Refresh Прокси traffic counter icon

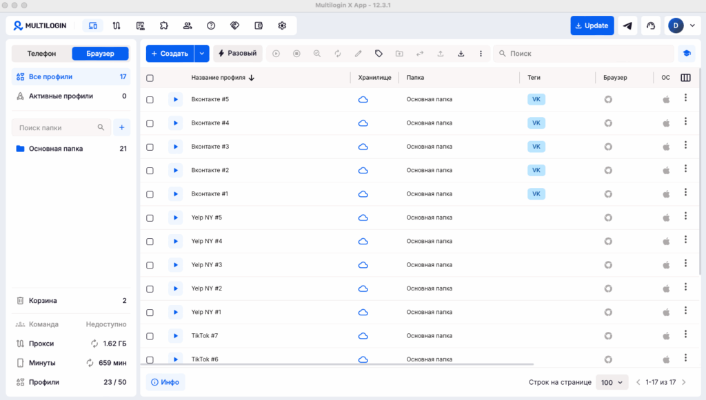click(x=94, y=344)
